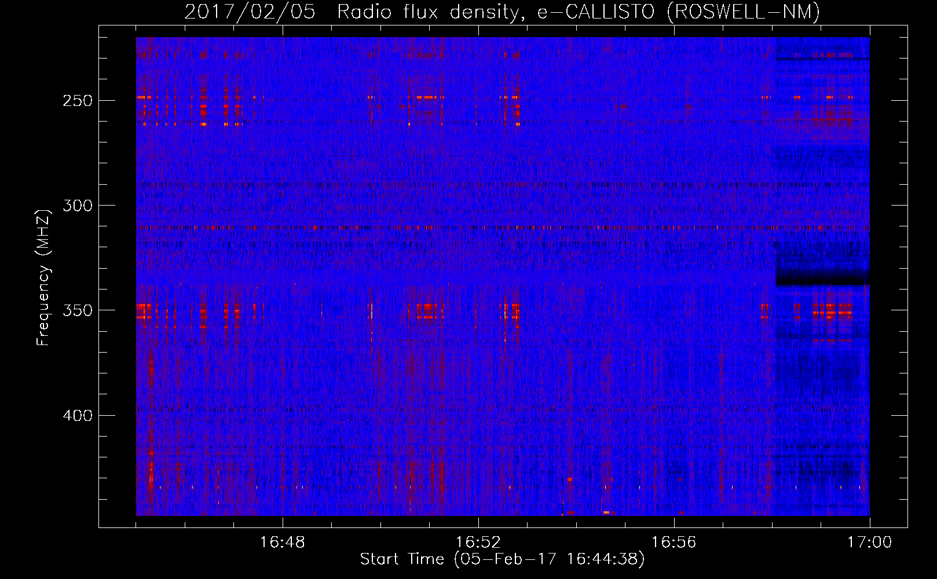Click the 16:56 time tick label

[674, 542]
